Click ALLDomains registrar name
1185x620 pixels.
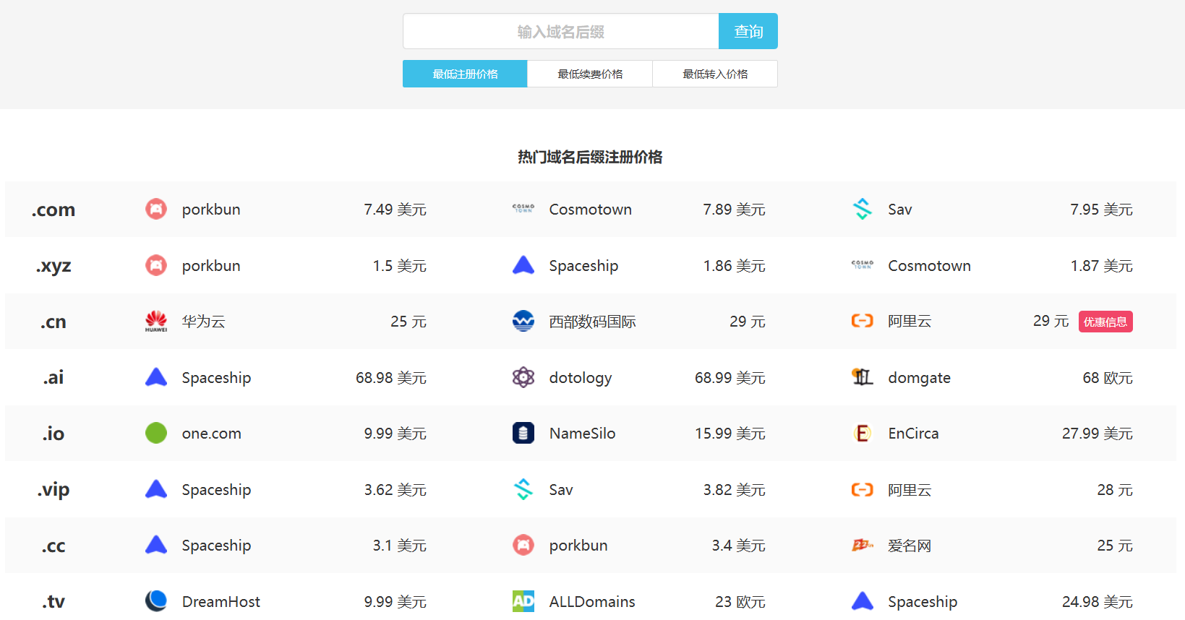592,601
